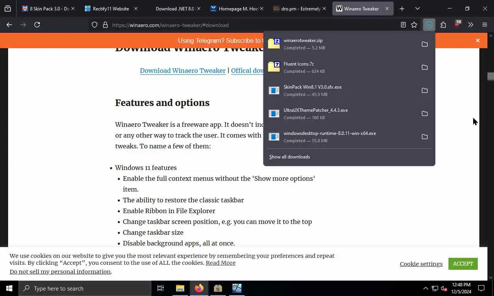Switch to the Homepage M. Hoefs tab

pyautogui.click(x=238, y=8)
